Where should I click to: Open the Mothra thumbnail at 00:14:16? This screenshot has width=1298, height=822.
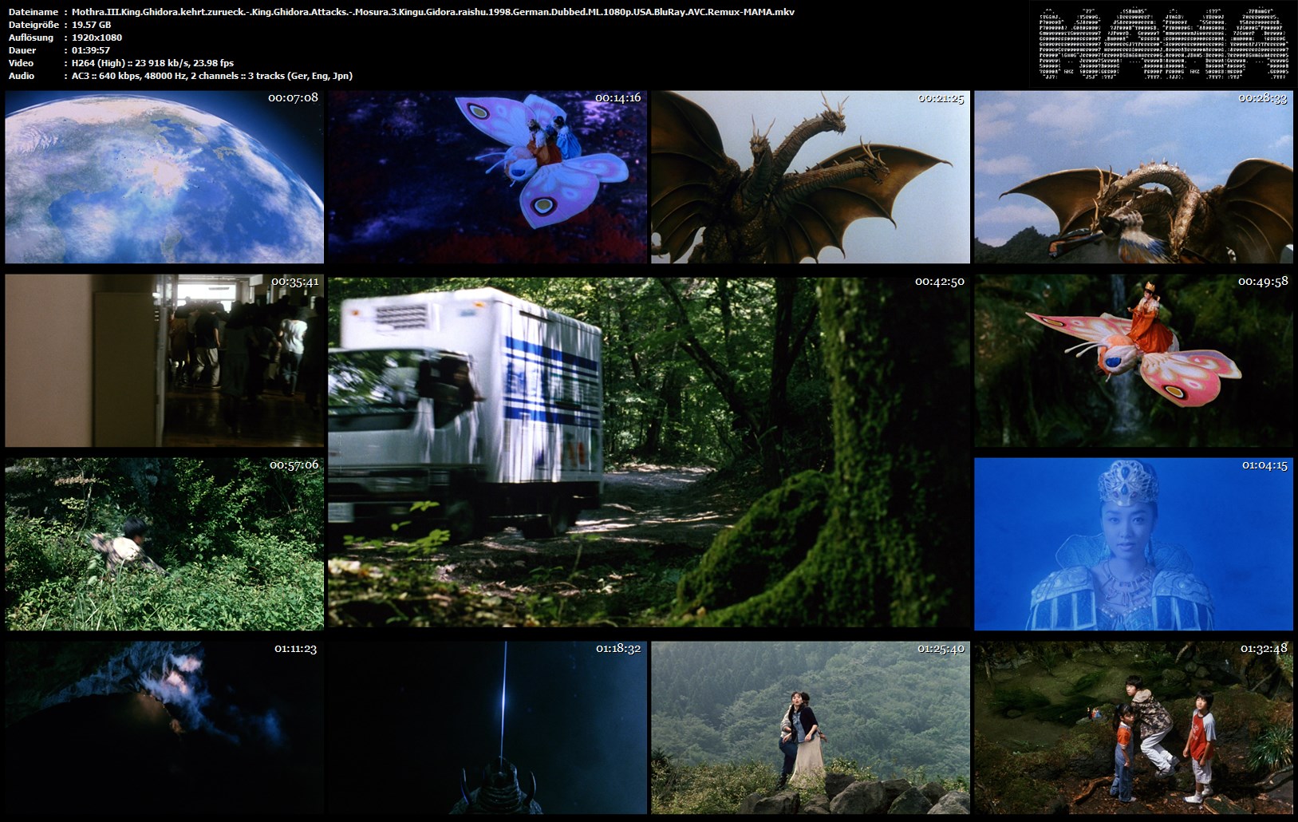pos(487,177)
